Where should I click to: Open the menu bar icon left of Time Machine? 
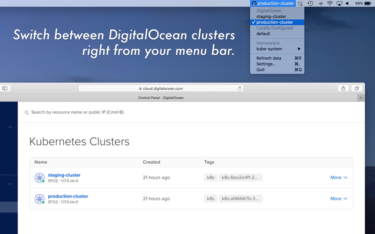pyautogui.click(x=300, y=3)
